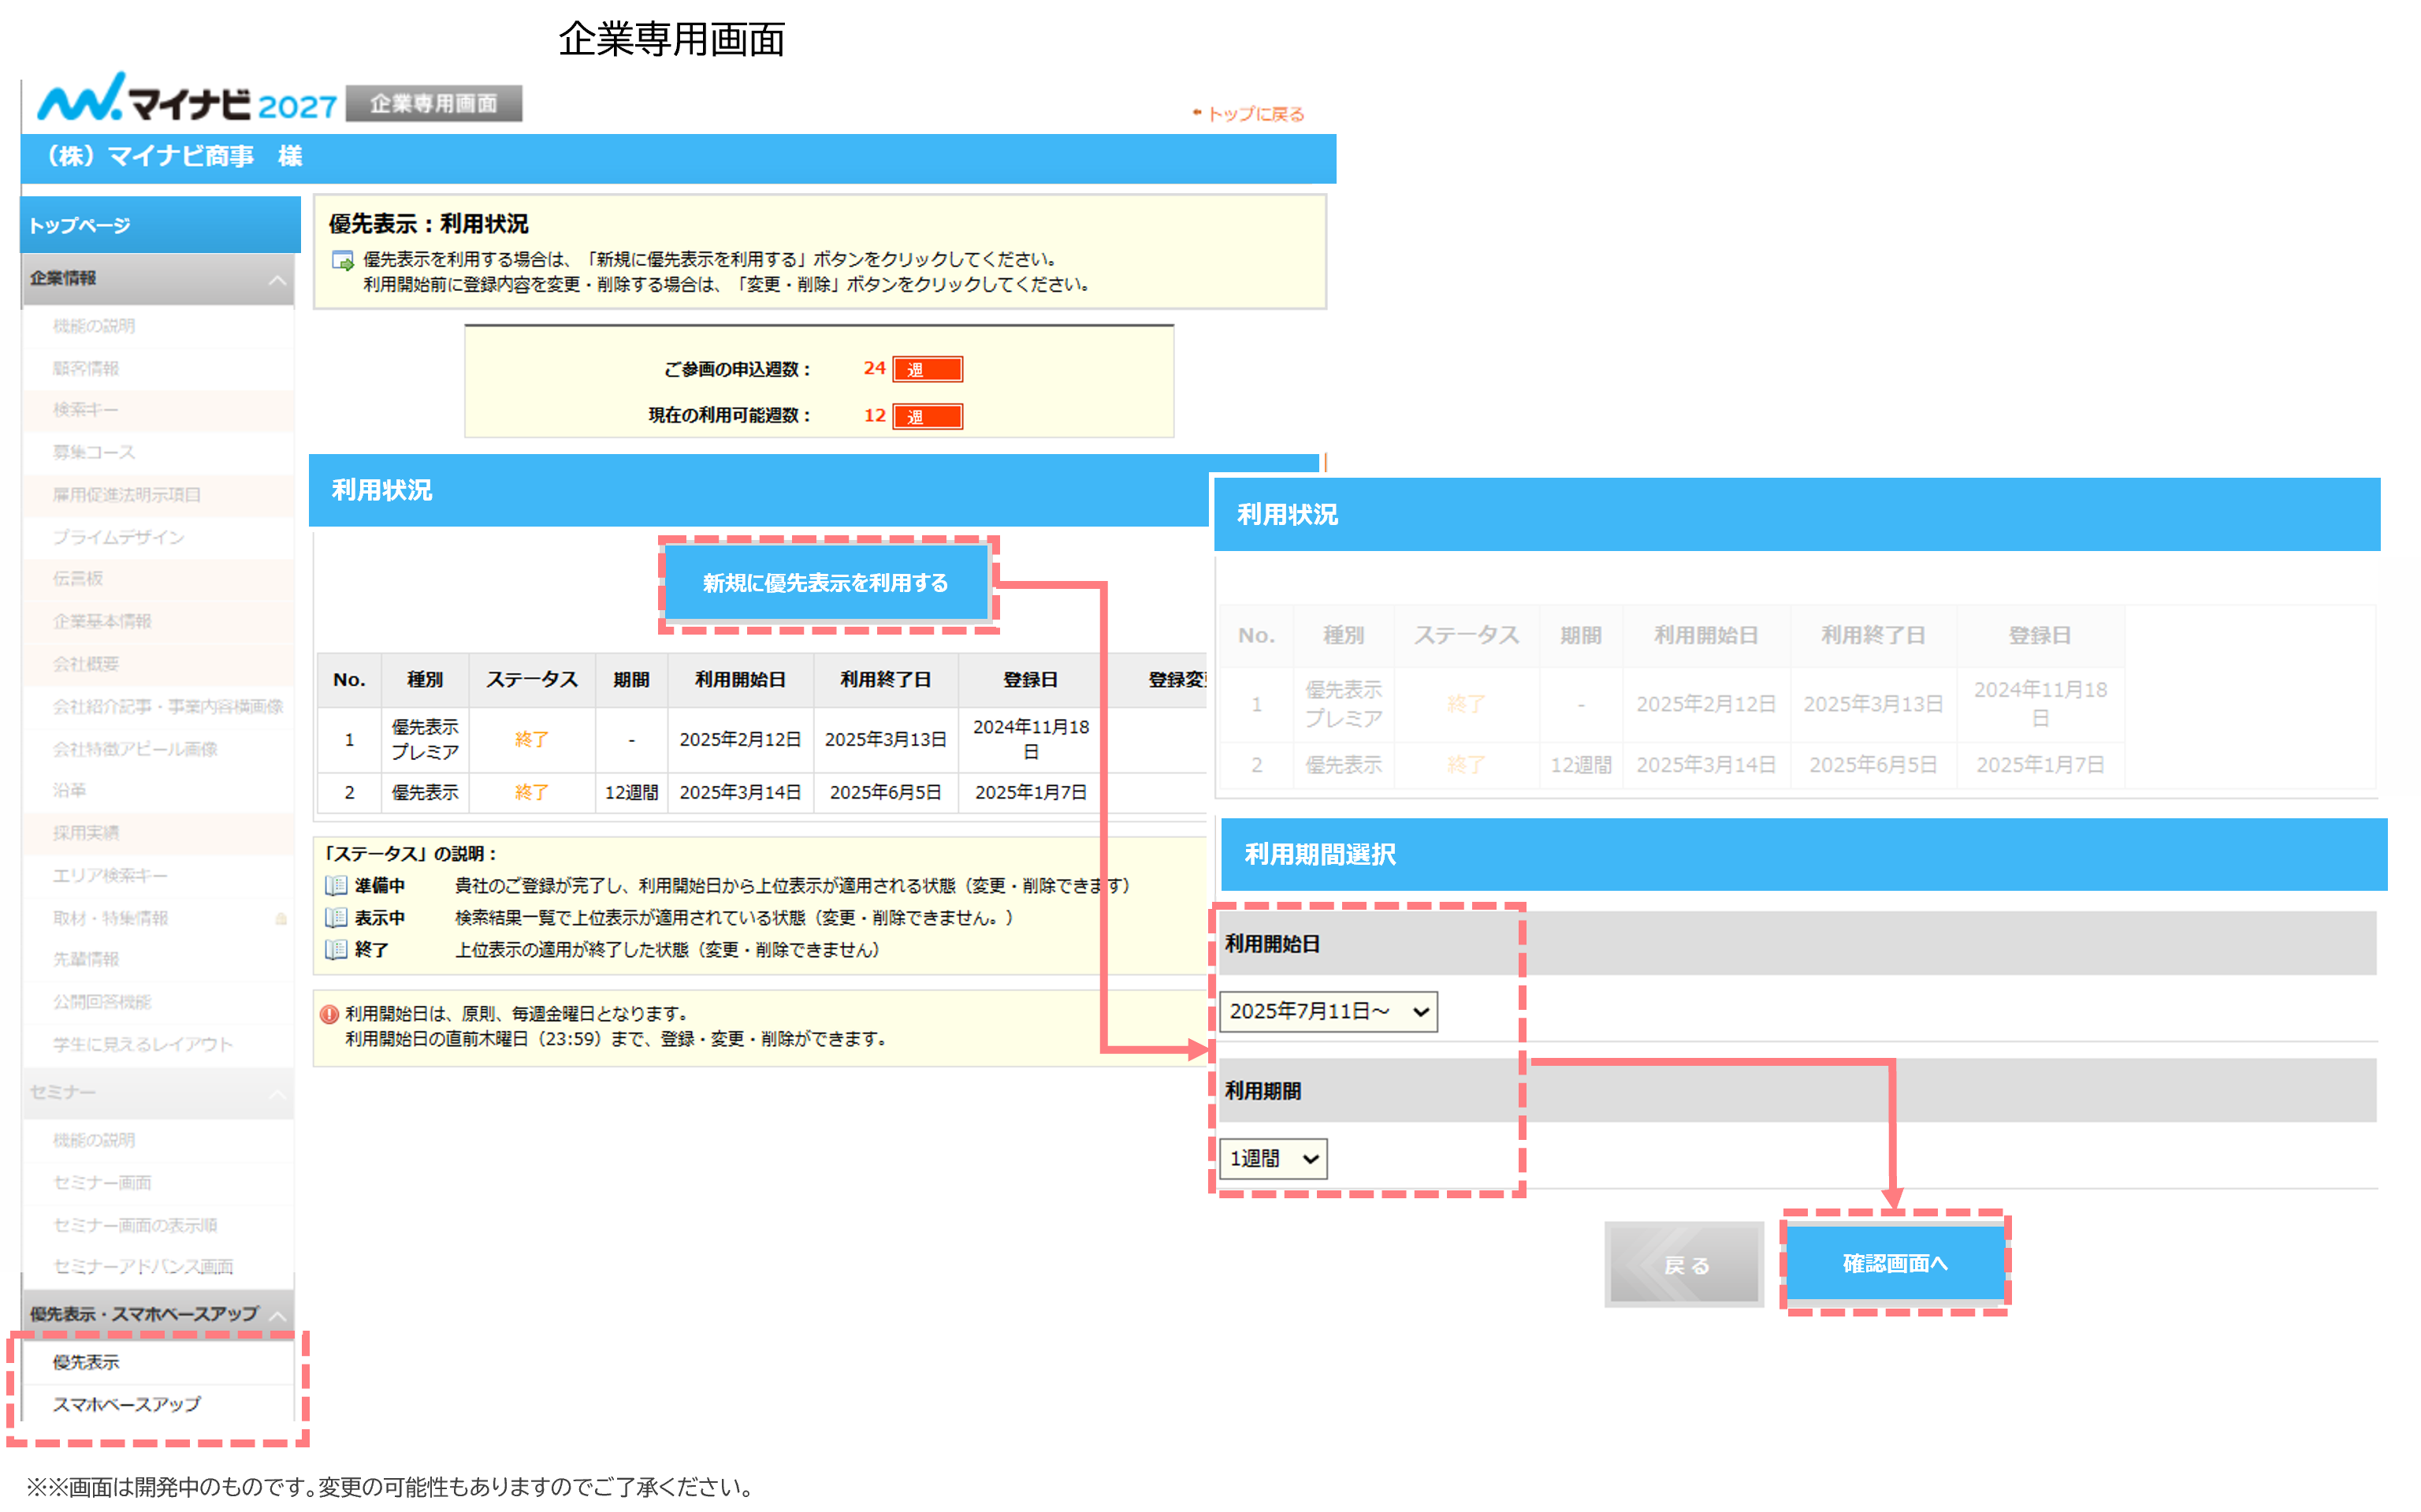
Task: Click the book icon beside 表示中
Action: (x=337, y=918)
